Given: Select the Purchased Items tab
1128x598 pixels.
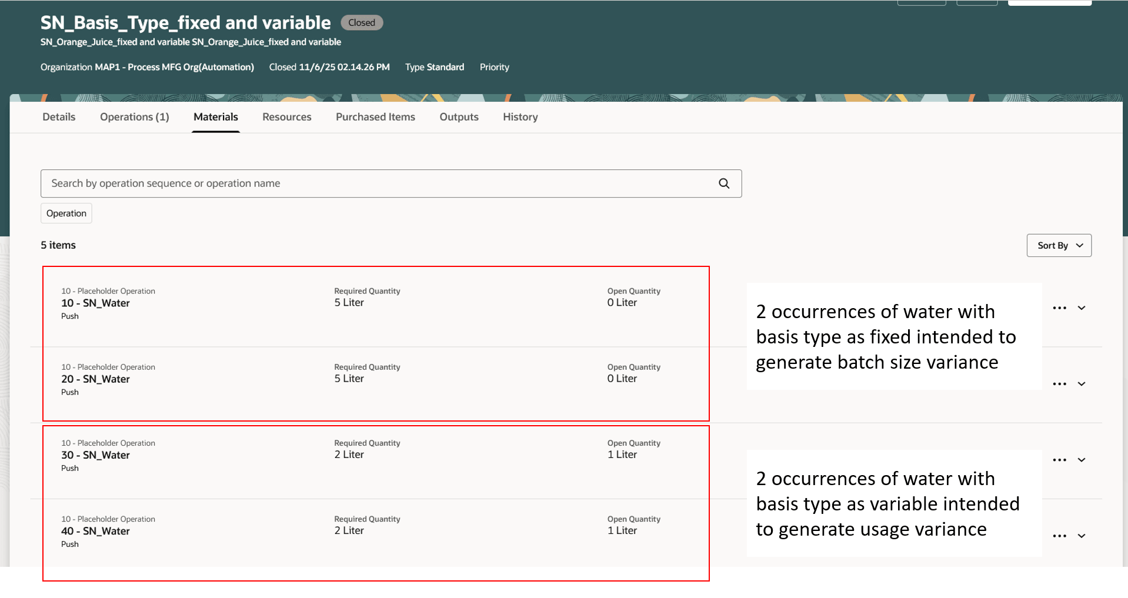Looking at the screenshot, I should tap(375, 116).
